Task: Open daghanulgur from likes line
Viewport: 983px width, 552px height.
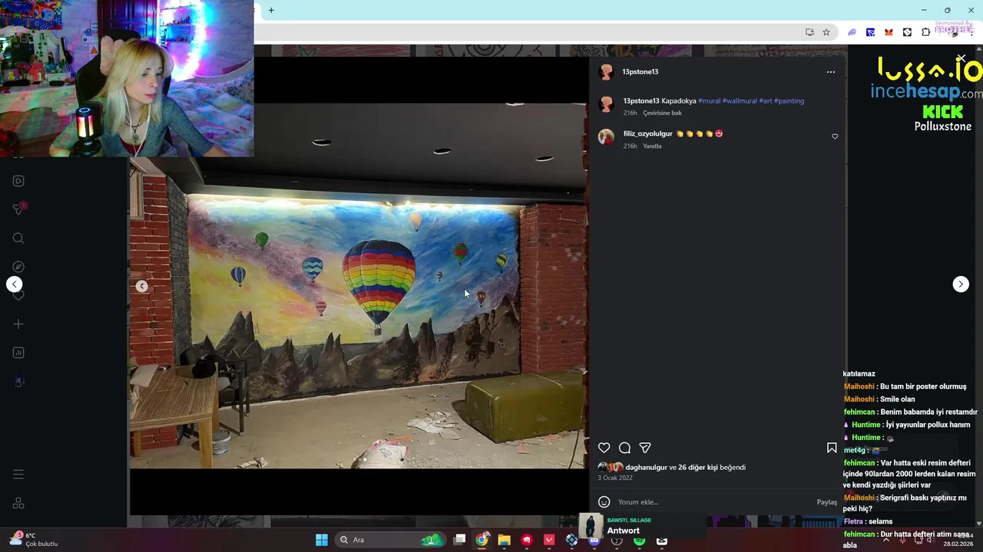Action: (646, 467)
